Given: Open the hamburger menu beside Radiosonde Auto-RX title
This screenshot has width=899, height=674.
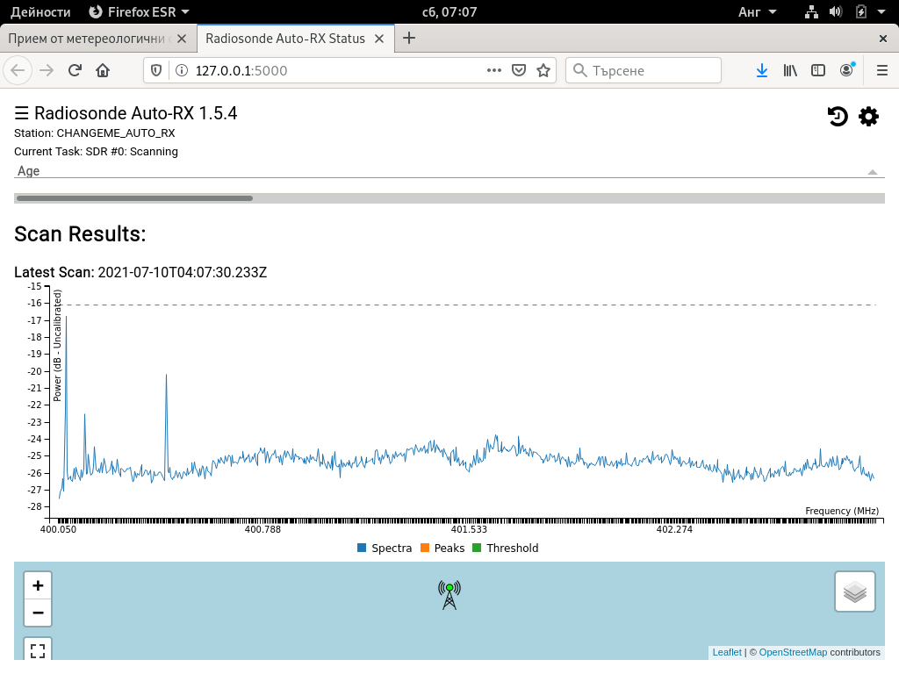Looking at the screenshot, I should (x=21, y=113).
